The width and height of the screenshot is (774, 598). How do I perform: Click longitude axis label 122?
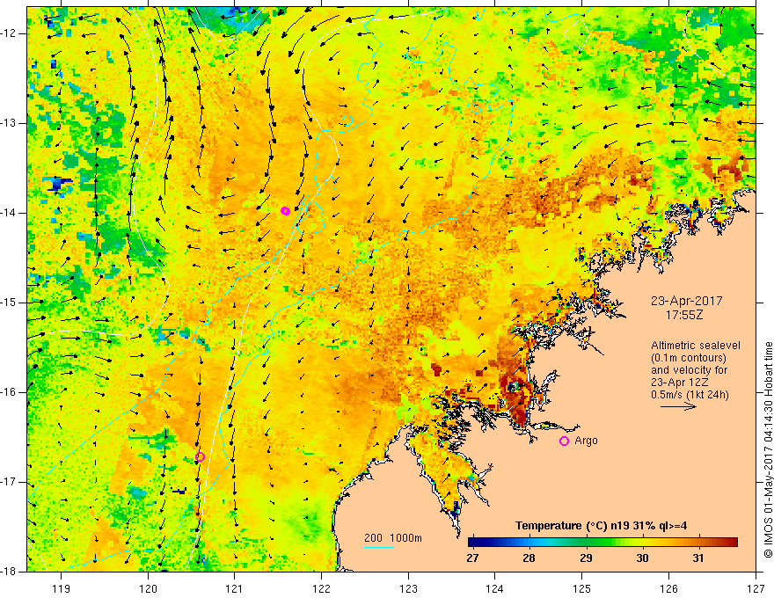(321, 588)
